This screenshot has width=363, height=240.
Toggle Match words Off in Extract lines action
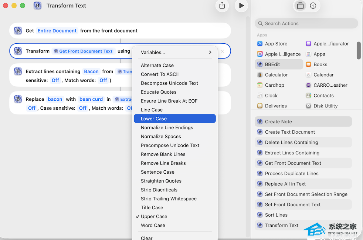click(103, 80)
